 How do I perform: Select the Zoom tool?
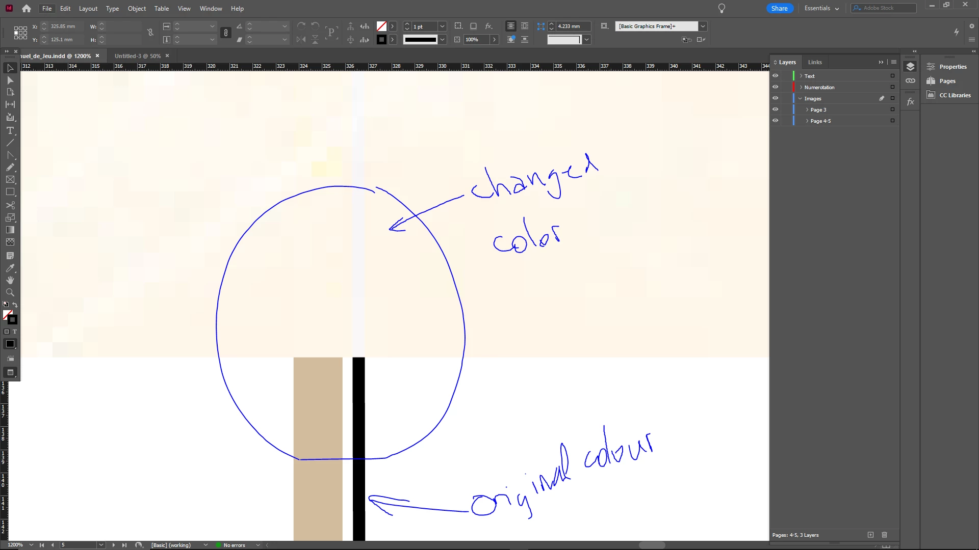(x=10, y=292)
